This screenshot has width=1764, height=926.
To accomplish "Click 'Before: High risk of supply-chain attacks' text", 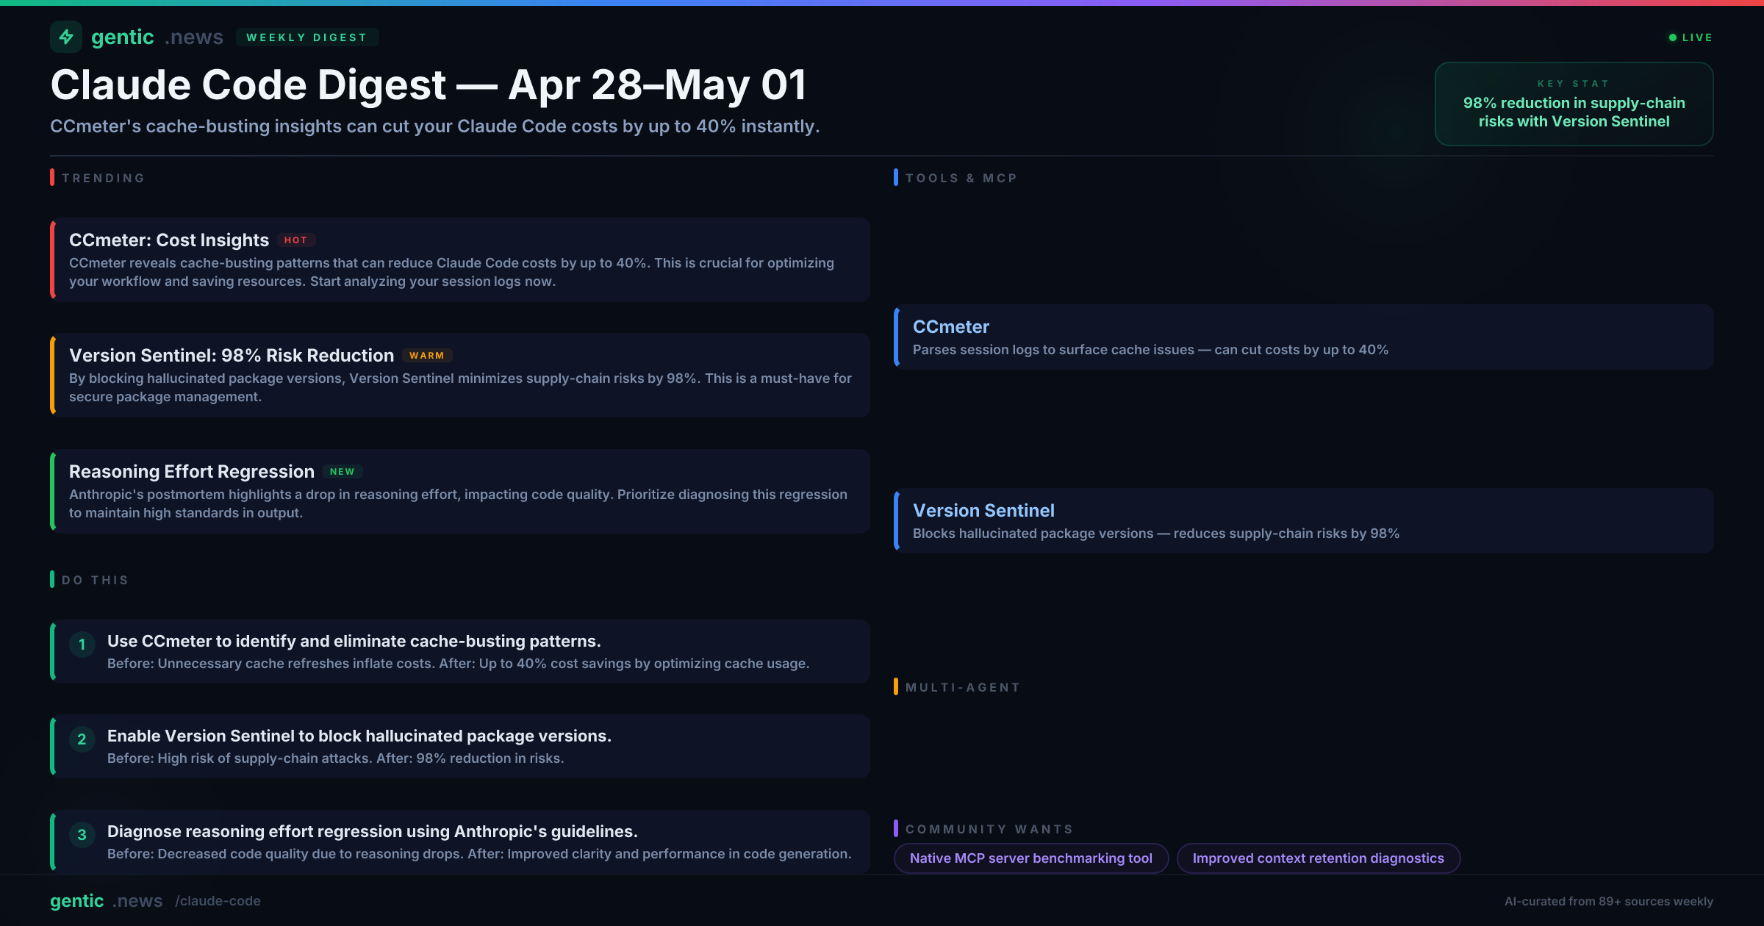I will [x=336, y=758].
